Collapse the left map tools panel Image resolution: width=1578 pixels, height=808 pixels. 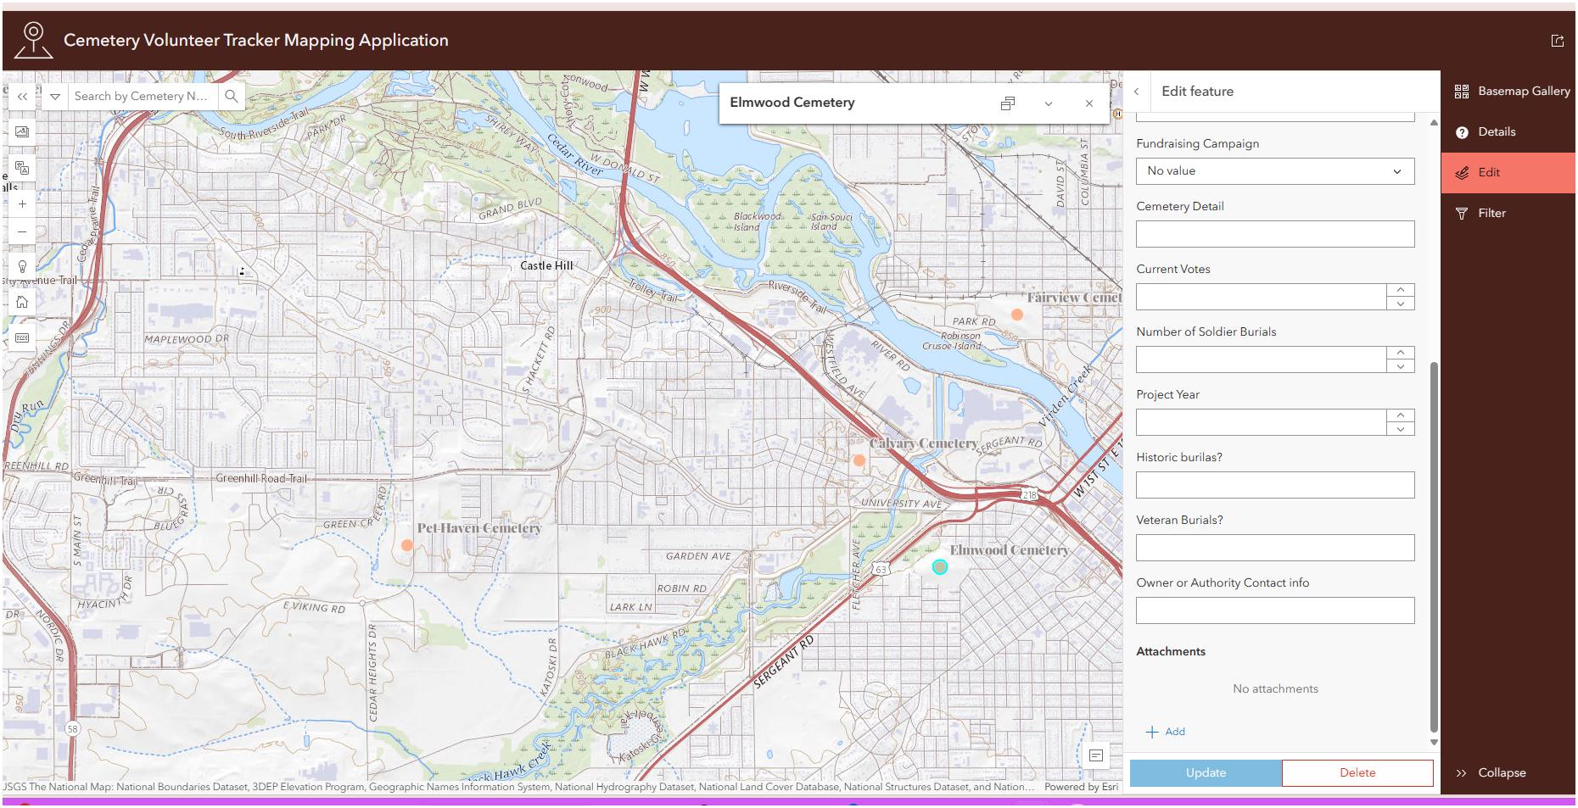click(23, 97)
